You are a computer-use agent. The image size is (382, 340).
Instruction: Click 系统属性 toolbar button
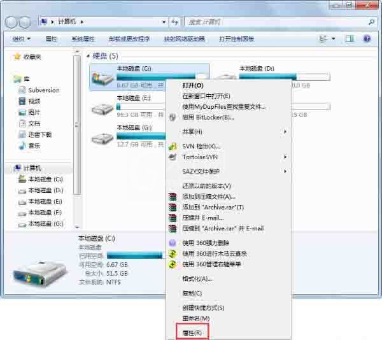click(x=83, y=39)
